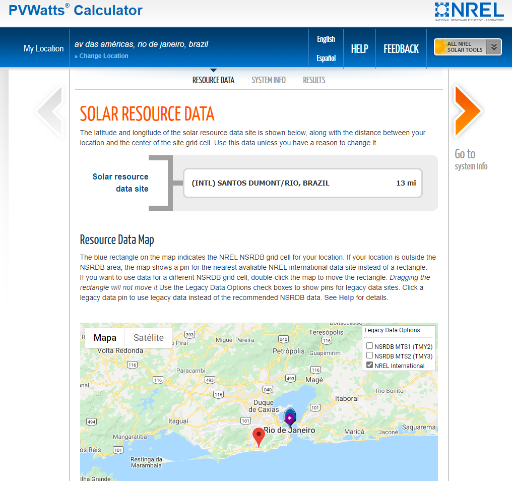Click the Go to system info text
Viewport: 512px width, 481px height.
(x=471, y=159)
